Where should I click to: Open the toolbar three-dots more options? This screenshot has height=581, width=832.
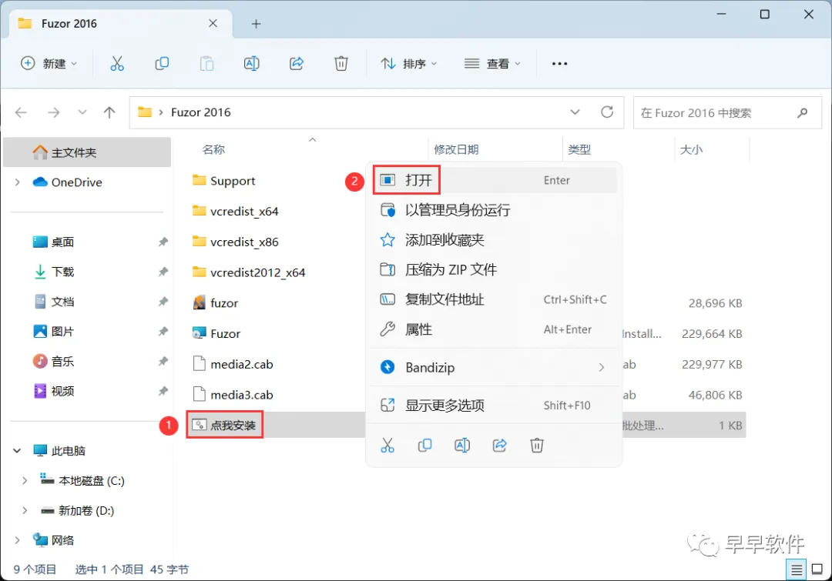[559, 64]
